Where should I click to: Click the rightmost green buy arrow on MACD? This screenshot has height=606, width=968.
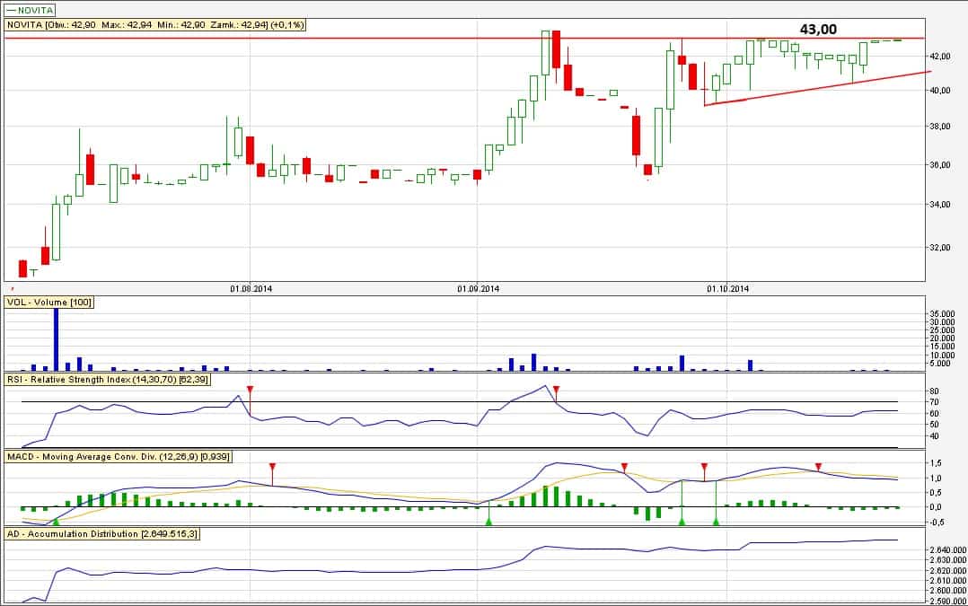(x=716, y=521)
